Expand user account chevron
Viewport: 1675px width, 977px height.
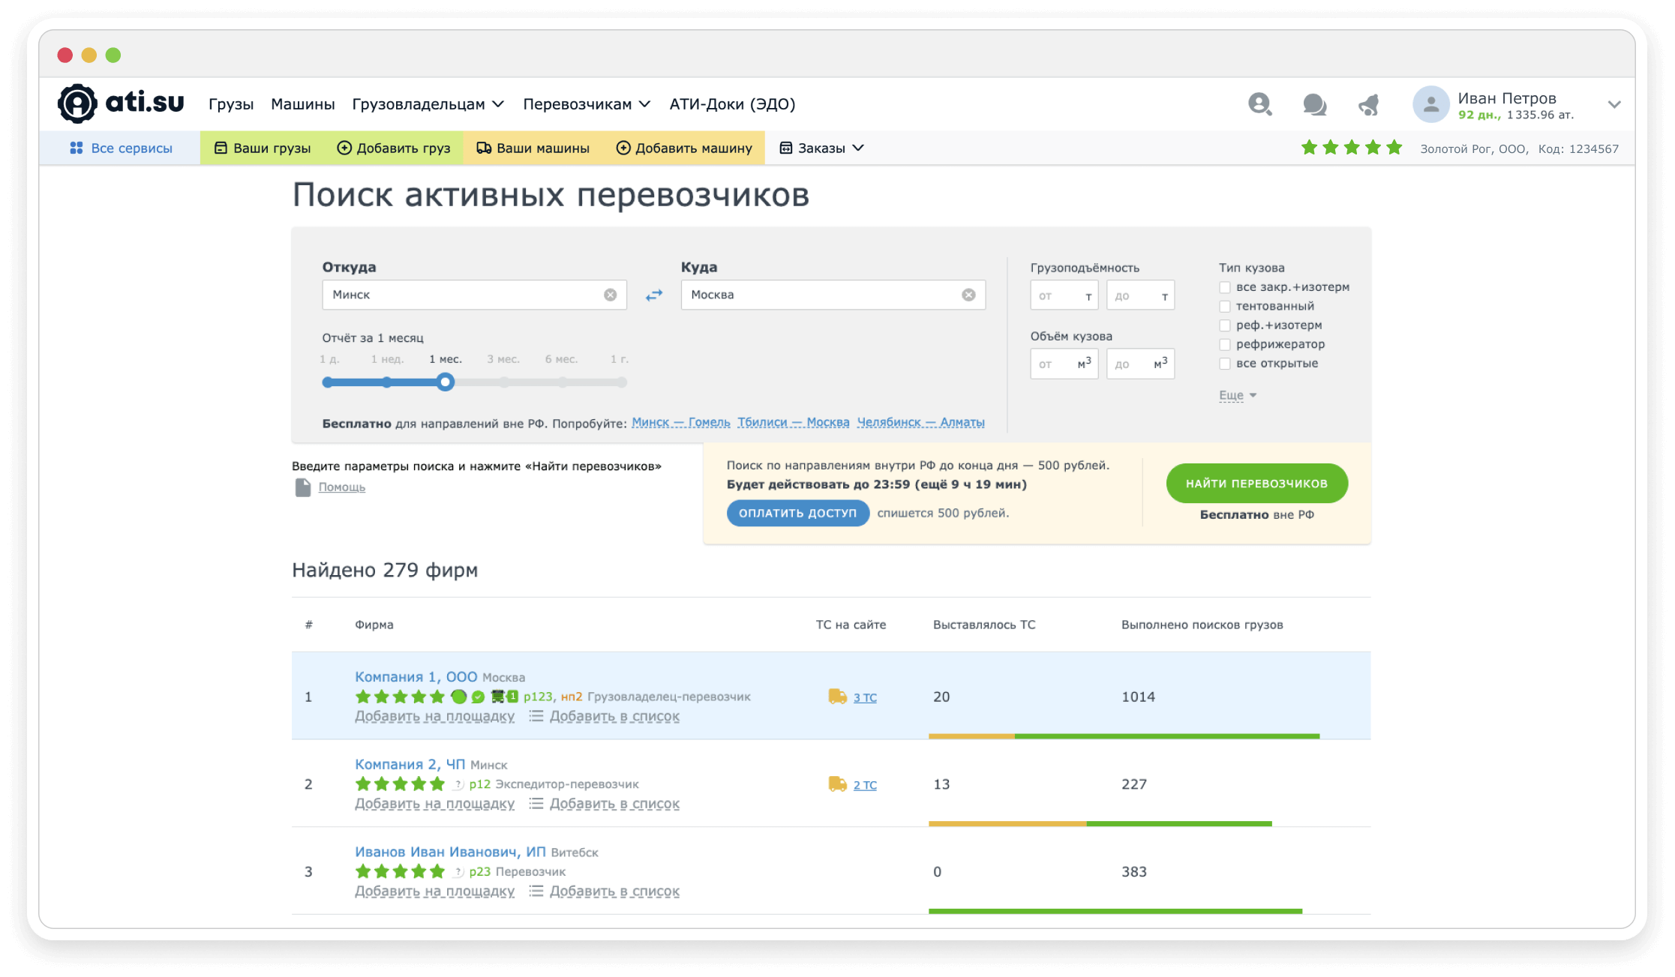point(1614,104)
